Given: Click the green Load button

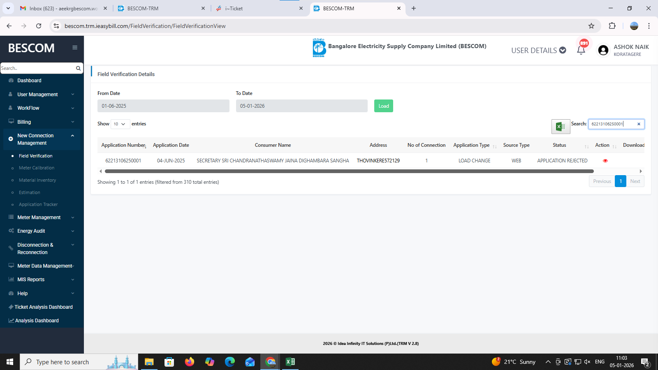Looking at the screenshot, I should [x=383, y=106].
